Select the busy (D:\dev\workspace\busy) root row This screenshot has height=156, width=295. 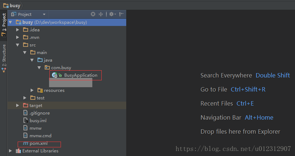[67, 22]
